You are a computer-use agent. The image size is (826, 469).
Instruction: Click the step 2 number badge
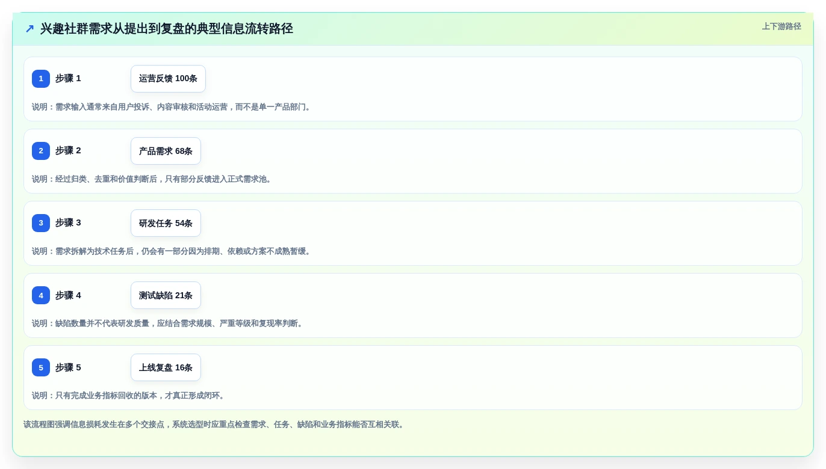click(41, 151)
